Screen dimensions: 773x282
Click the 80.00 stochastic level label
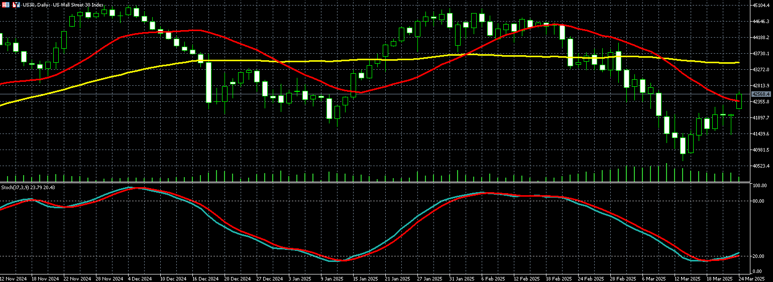(x=759, y=201)
